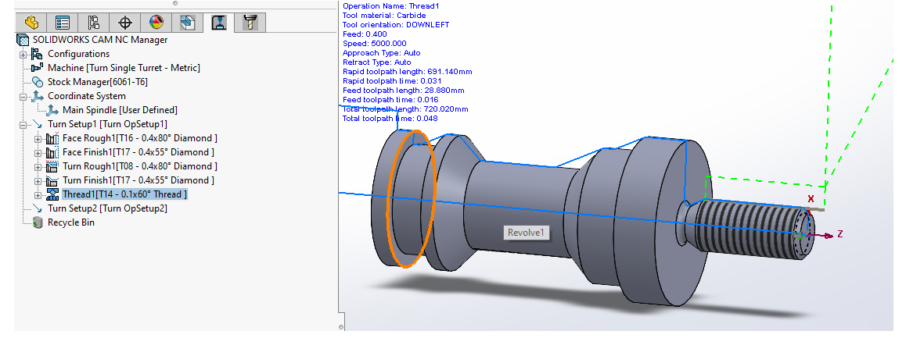Viewport: 906px width, 338px height.
Task: Expand the Configurations node
Action: (x=23, y=54)
